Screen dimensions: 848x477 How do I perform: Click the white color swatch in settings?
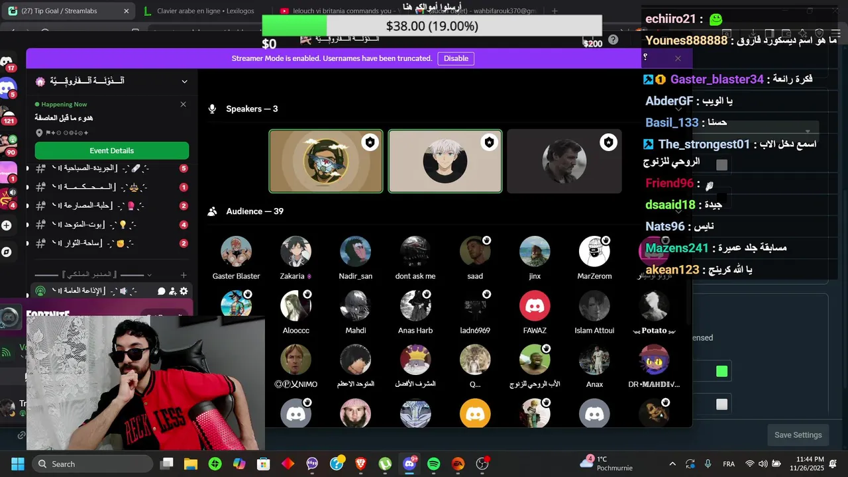(721, 404)
